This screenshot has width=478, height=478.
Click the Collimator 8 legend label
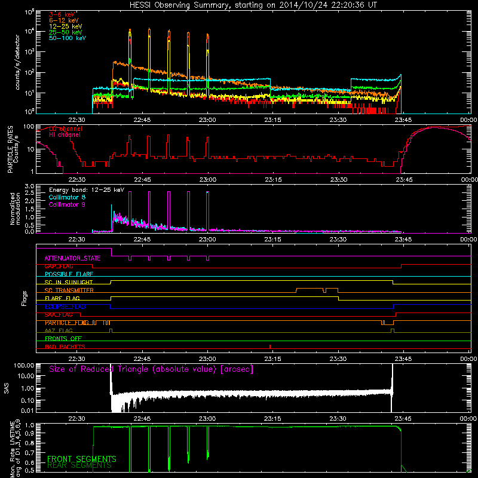(x=67, y=197)
